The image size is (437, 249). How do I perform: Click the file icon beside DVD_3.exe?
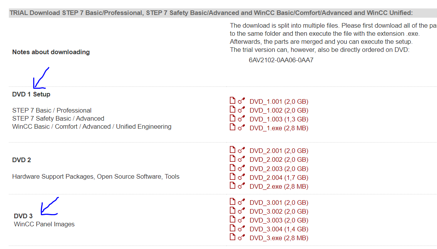232,237
